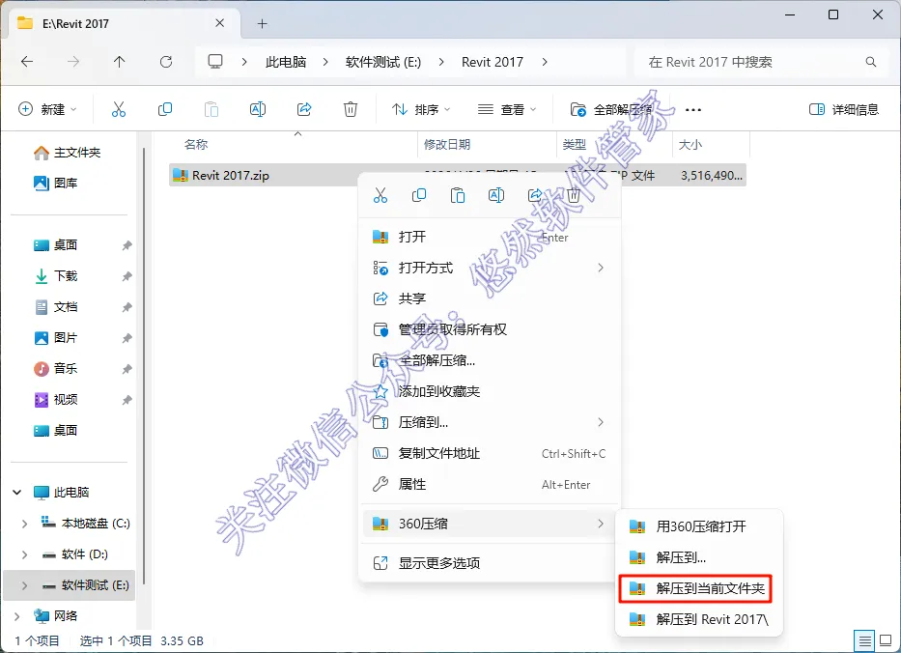Select 显示更多选项

(x=490, y=563)
